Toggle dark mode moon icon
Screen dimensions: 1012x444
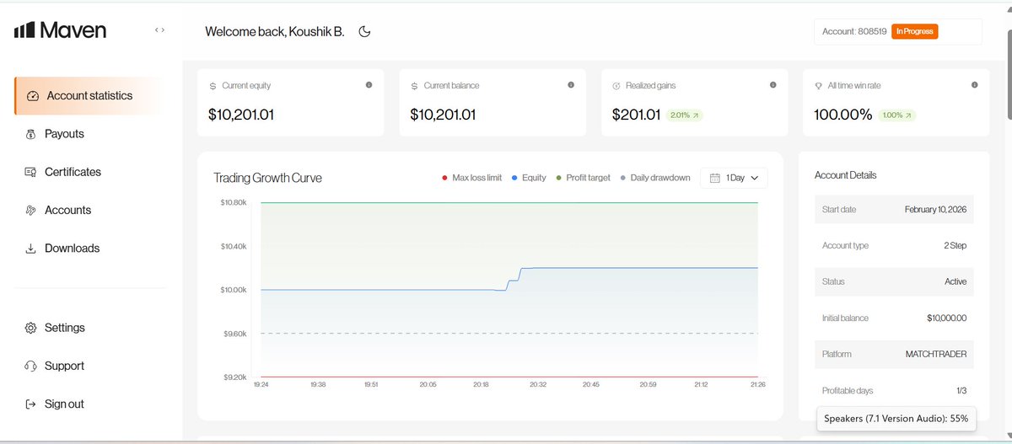(x=365, y=31)
